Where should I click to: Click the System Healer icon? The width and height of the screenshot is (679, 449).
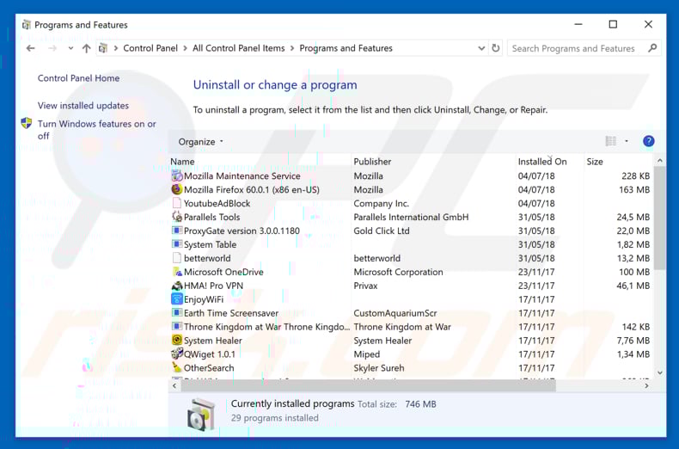177,341
